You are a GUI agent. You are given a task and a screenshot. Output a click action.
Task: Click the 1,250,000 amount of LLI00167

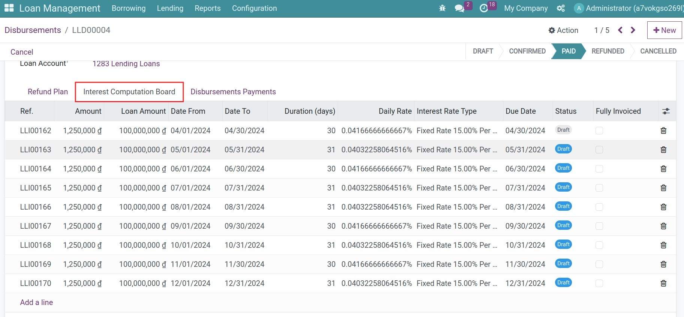click(82, 226)
